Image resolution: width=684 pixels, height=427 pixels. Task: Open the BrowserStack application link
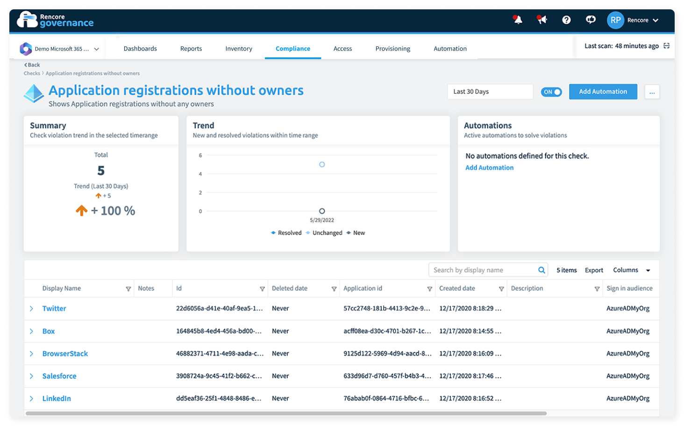tap(65, 354)
